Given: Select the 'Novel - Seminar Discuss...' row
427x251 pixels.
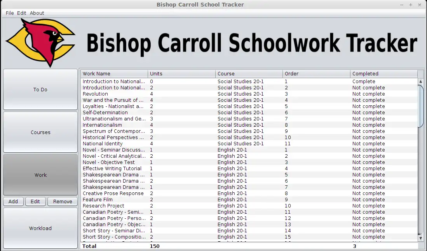Looking at the screenshot, I should tap(249, 150).
